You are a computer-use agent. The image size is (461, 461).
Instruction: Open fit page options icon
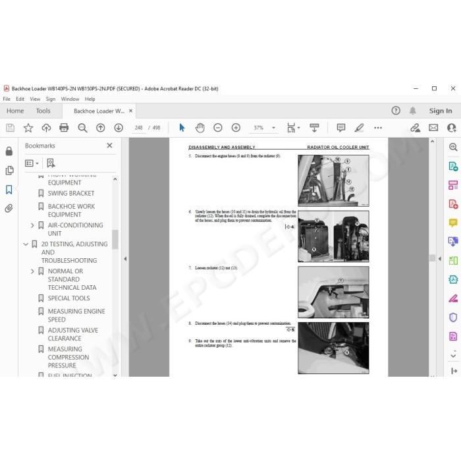click(x=293, y=128)
